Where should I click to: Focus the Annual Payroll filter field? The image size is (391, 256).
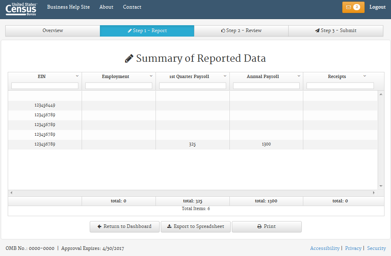[266, 86]
